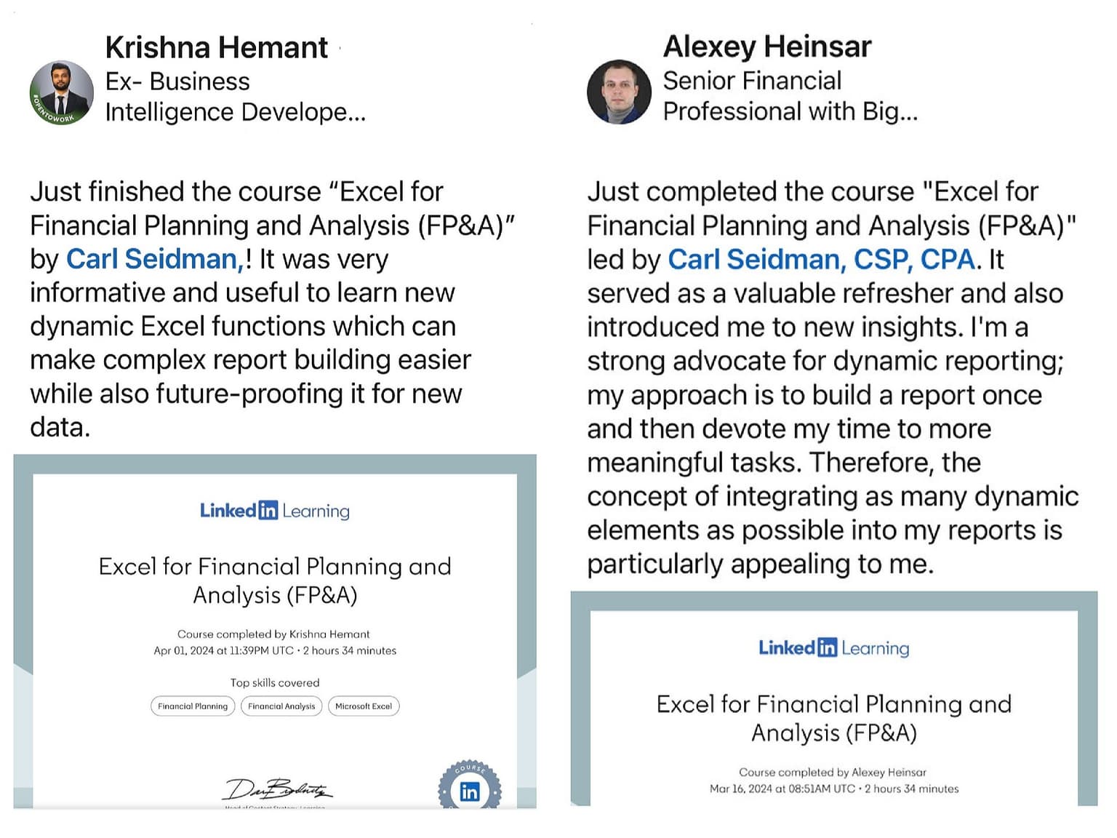
Task: Click the LinkedIn Learning logo on Alexey's certificate
Action: (833, 647)
